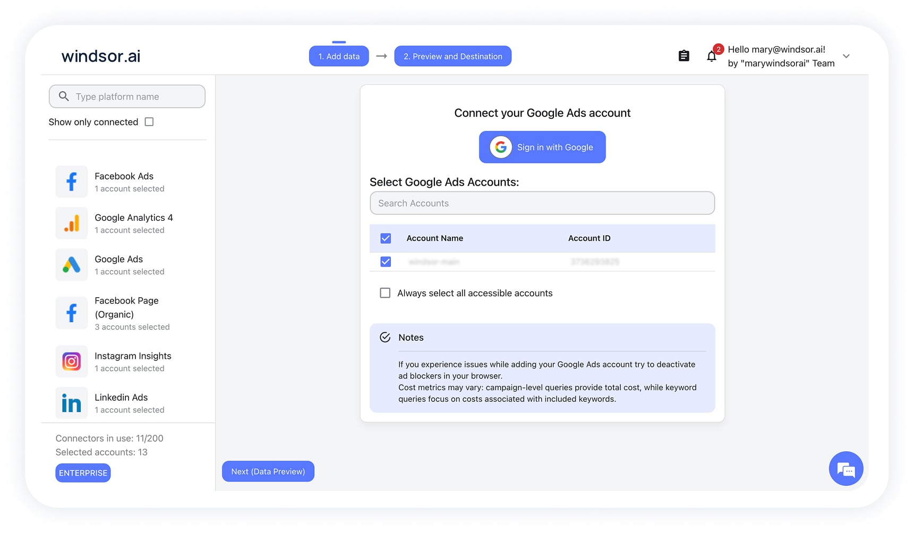The width and height of the screenshot is (914, 533).
Task: Open the chat support bubble
Action: tap(845, 469)
